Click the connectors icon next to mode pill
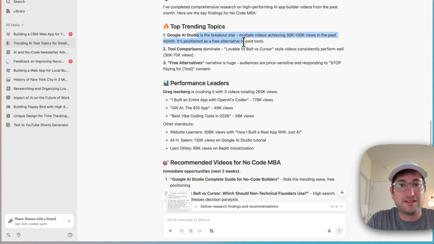Viewport: 434px width, 244px height. [212, 231]
